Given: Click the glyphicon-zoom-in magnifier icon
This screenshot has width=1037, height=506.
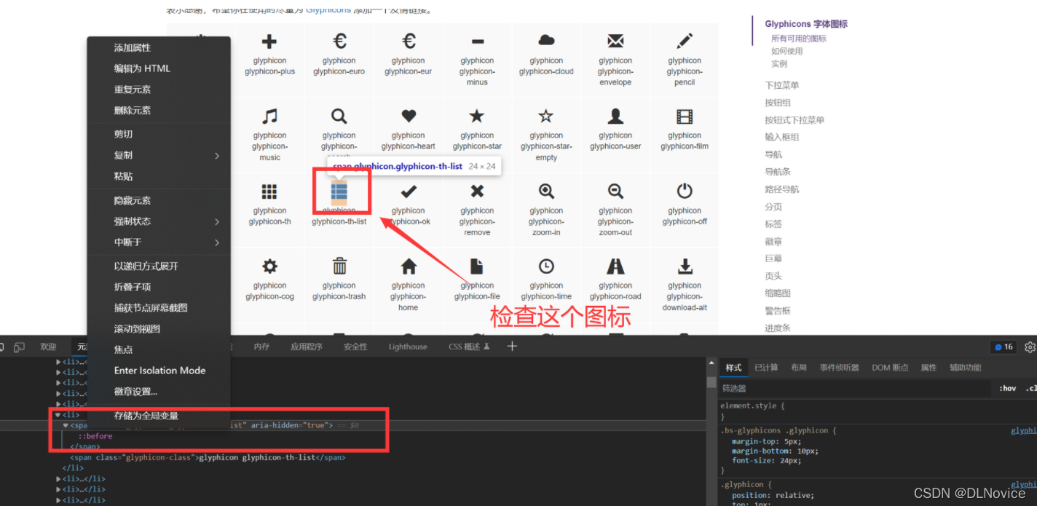Looking at the screenshot, I should (x=546, y=191).
